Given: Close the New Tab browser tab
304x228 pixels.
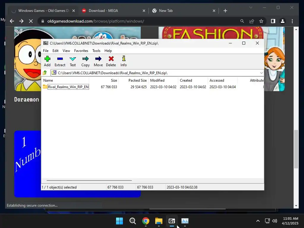Looking at the screenshot, I should pos(214,11).
